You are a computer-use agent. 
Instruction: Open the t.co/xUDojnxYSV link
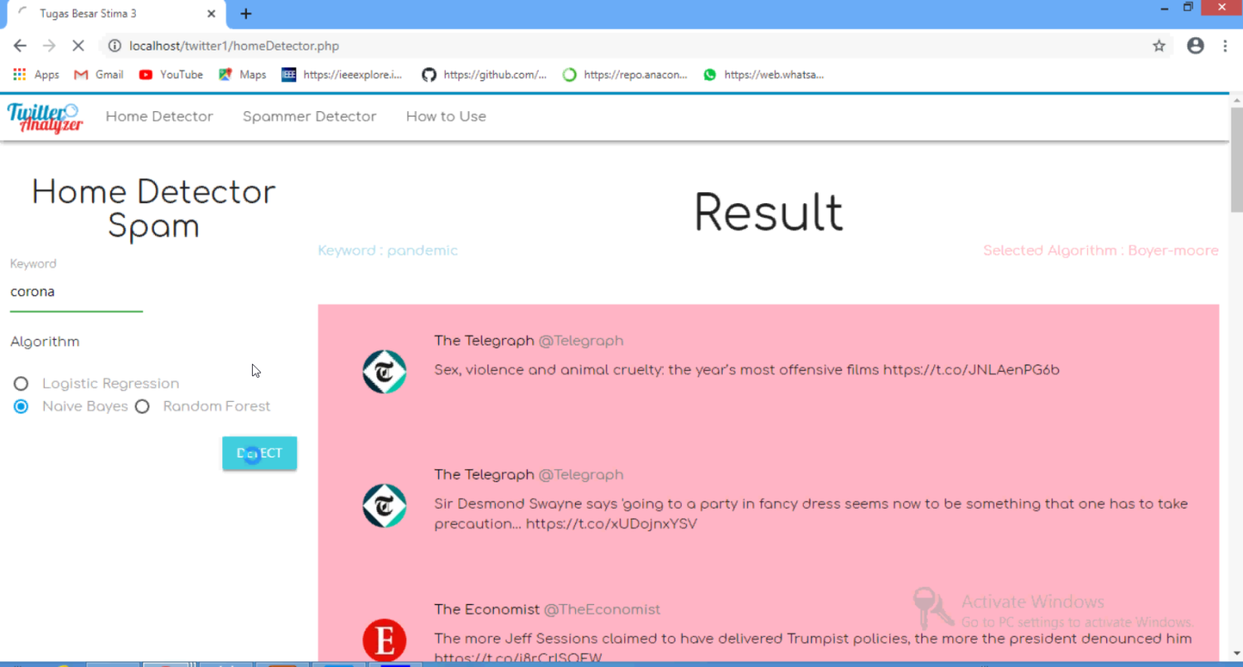tap(612, 524)
